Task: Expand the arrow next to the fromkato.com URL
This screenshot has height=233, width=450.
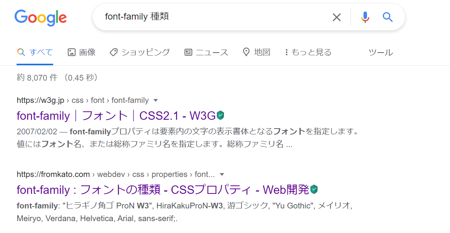Action: [222, 174]
